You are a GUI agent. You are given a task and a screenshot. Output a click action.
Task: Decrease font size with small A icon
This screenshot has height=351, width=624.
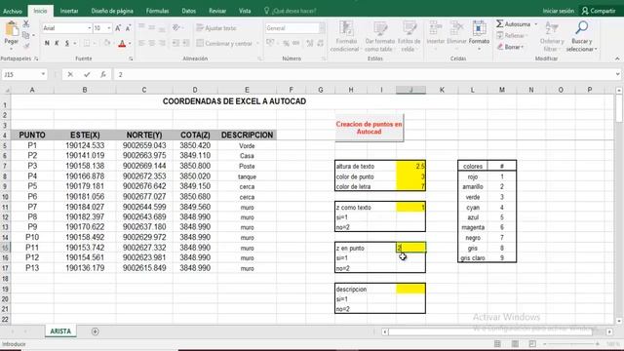tap(128, 28)
